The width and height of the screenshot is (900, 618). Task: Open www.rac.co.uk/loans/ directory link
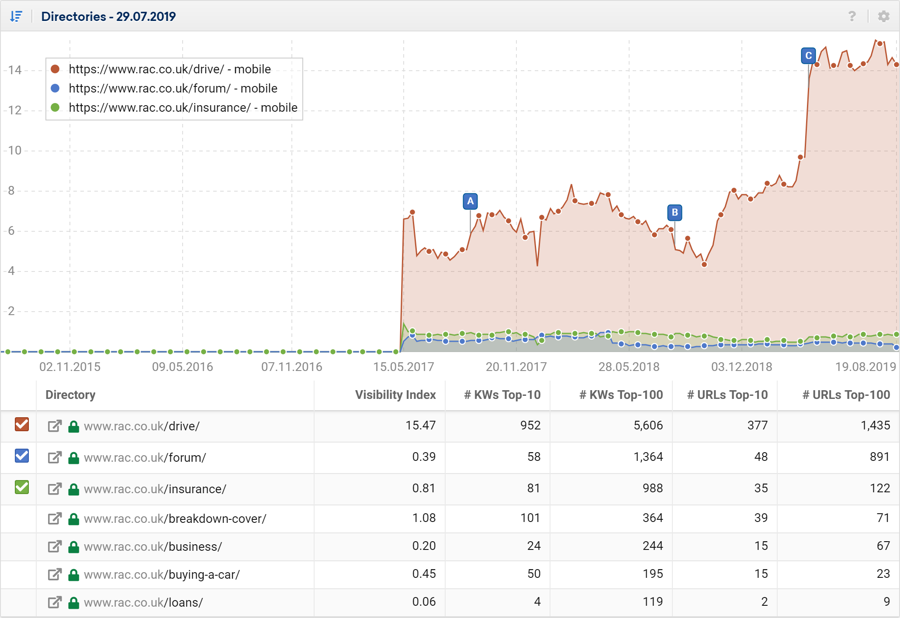tap(144, 602)
